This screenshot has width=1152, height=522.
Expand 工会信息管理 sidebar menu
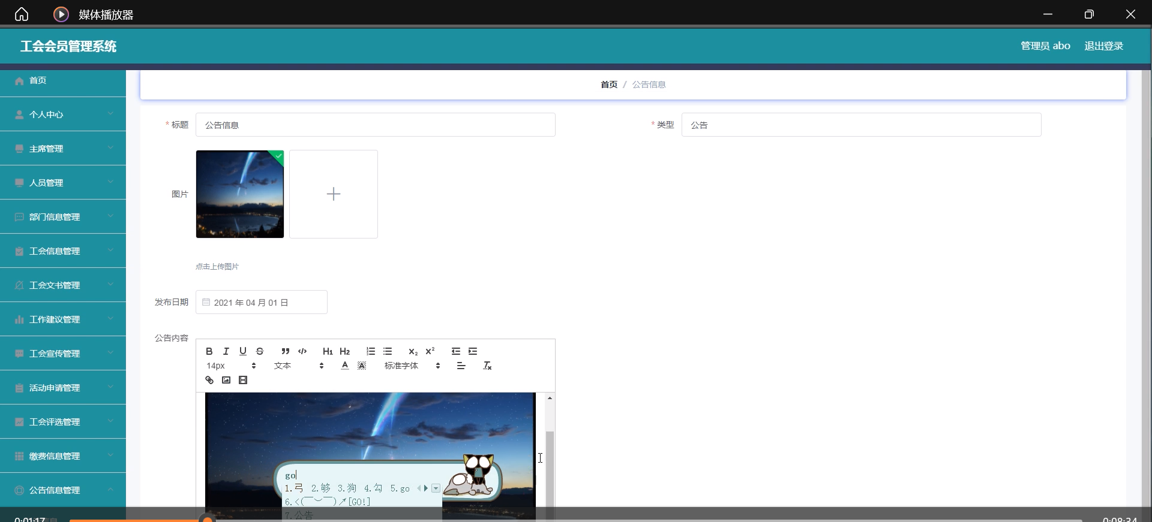(x=63, y=251)
